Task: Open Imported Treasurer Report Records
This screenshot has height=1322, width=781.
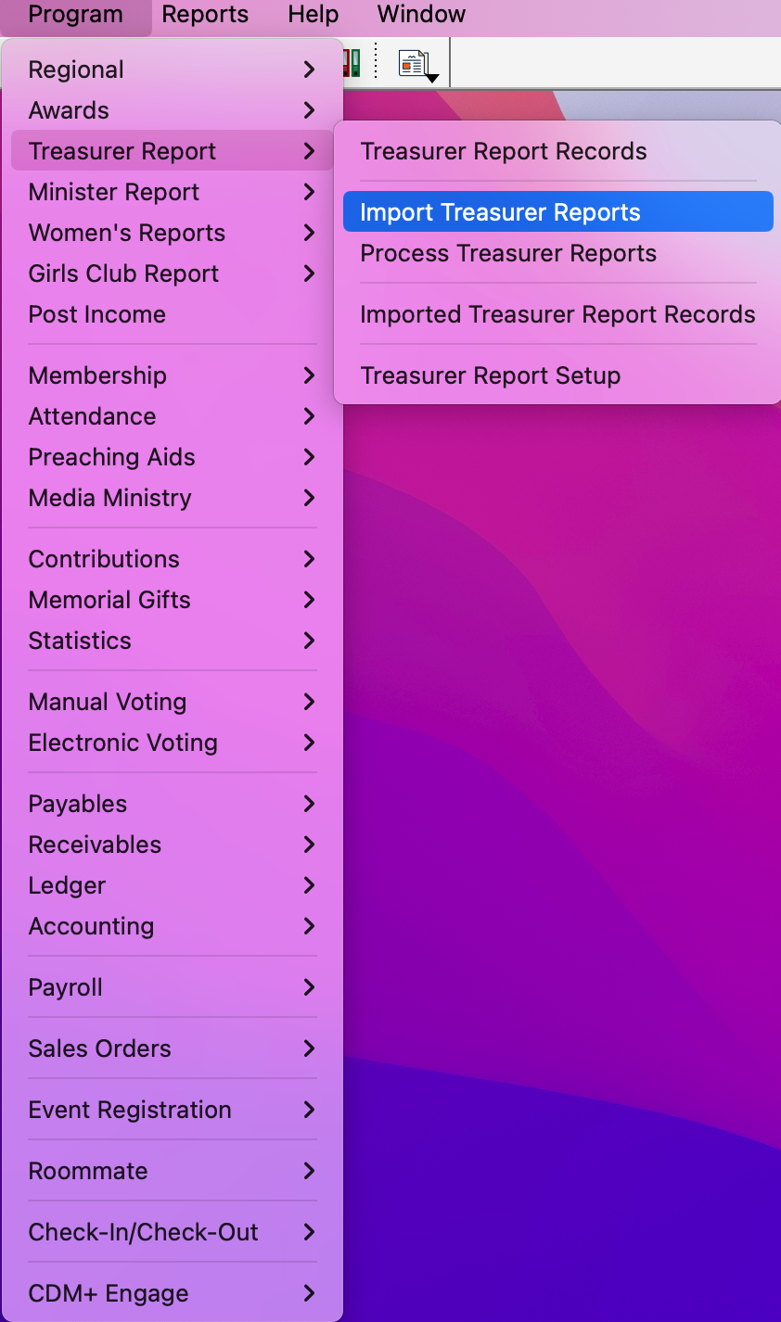Action: pos(557,314)
